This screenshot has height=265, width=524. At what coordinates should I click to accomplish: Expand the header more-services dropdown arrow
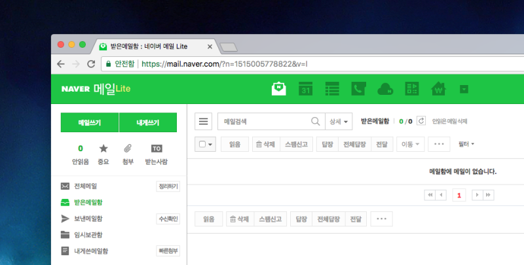(x=464, y=89)
